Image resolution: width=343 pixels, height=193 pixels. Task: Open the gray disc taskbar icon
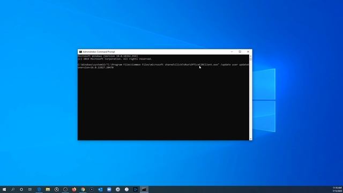pyautogui.click(x=118, y=189)
